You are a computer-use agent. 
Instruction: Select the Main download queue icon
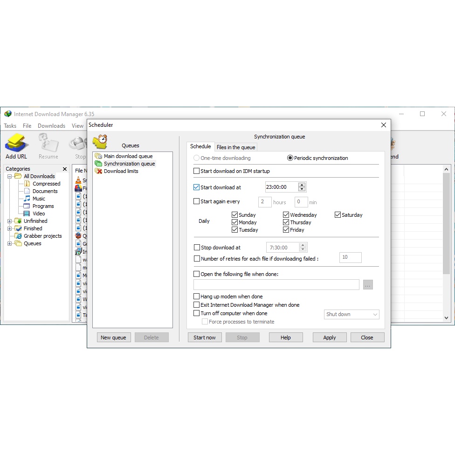98,156
